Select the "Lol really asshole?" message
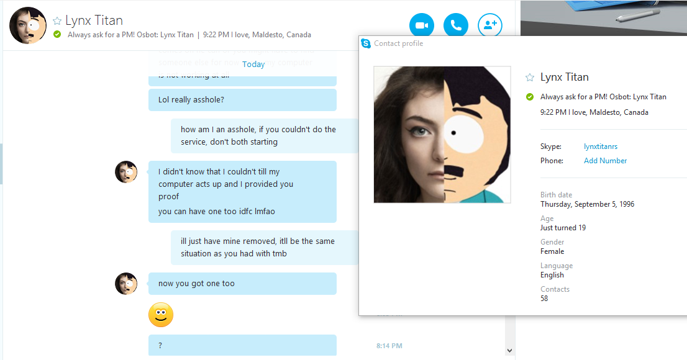Screen dimensions: 687x360 (242, 100)
